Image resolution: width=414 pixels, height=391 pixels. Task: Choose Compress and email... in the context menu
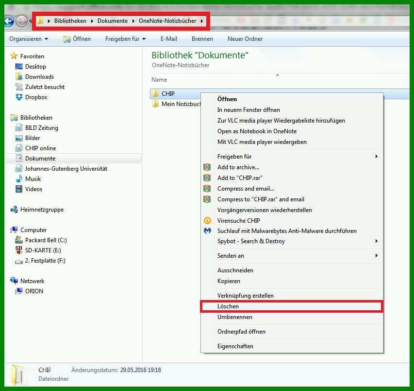[x=292, y=189]
